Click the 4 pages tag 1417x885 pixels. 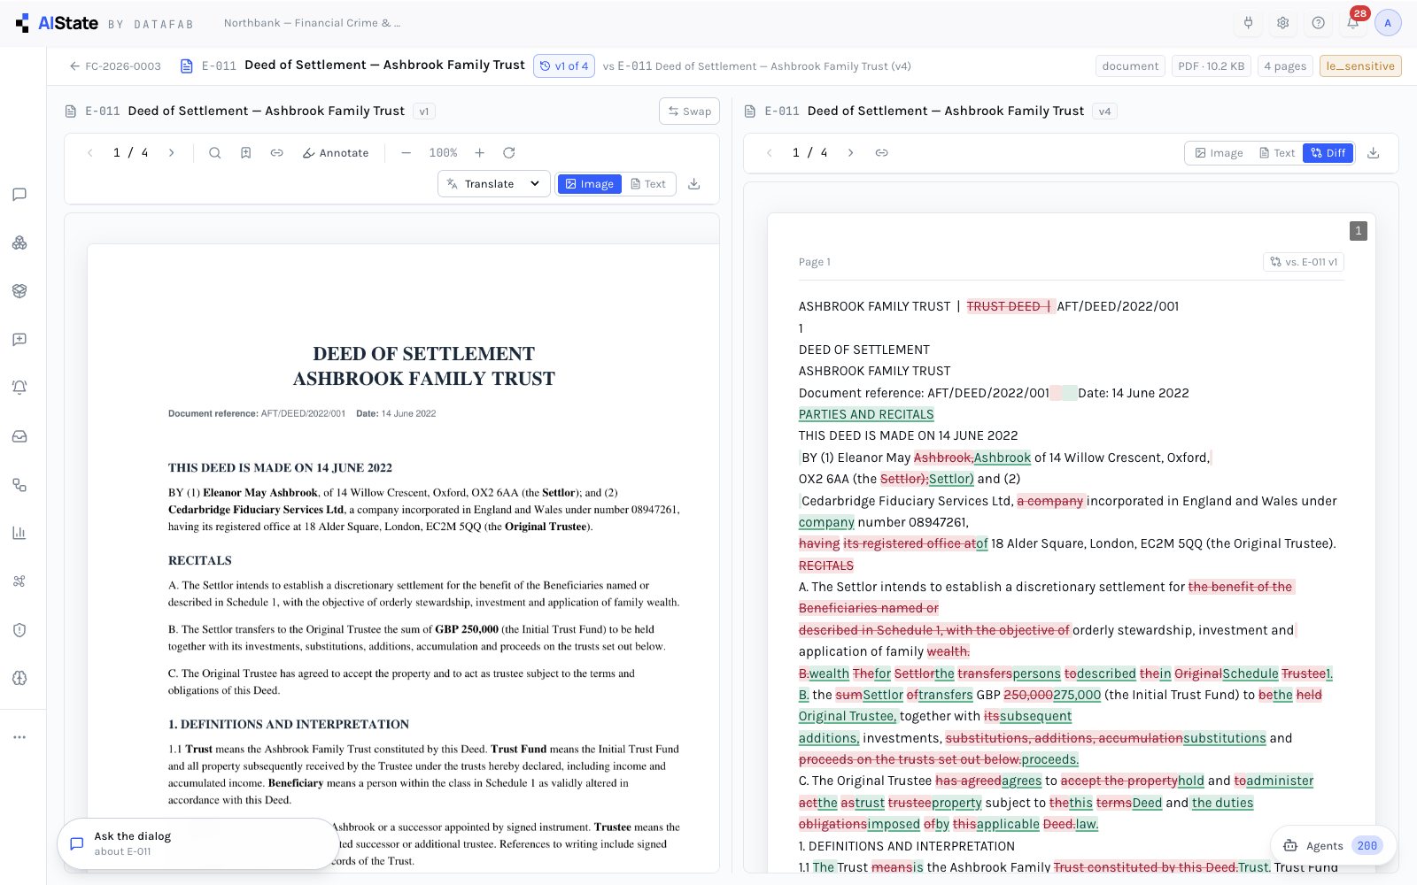(1285, 66)
